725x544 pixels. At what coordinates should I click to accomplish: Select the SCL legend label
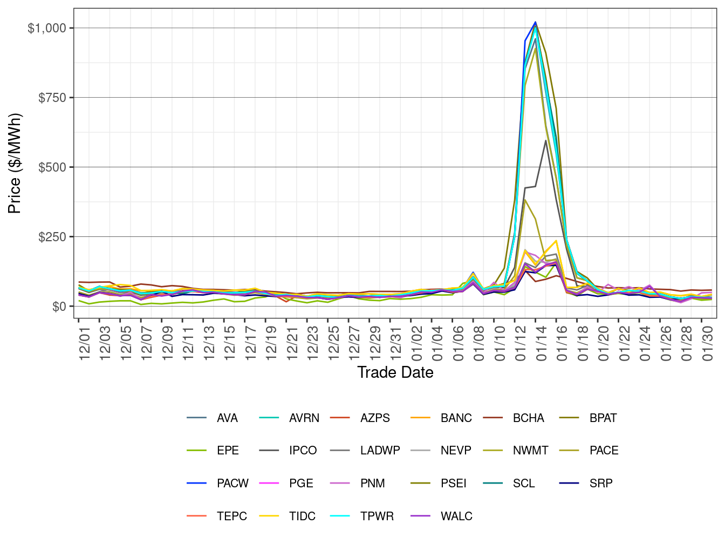click(524, 484)
